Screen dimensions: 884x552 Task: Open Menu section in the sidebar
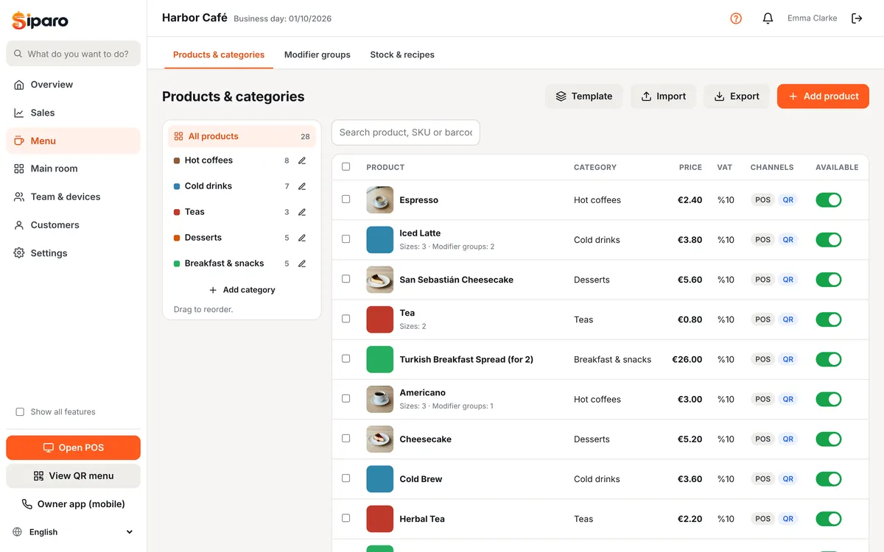[x=73, y=141]
